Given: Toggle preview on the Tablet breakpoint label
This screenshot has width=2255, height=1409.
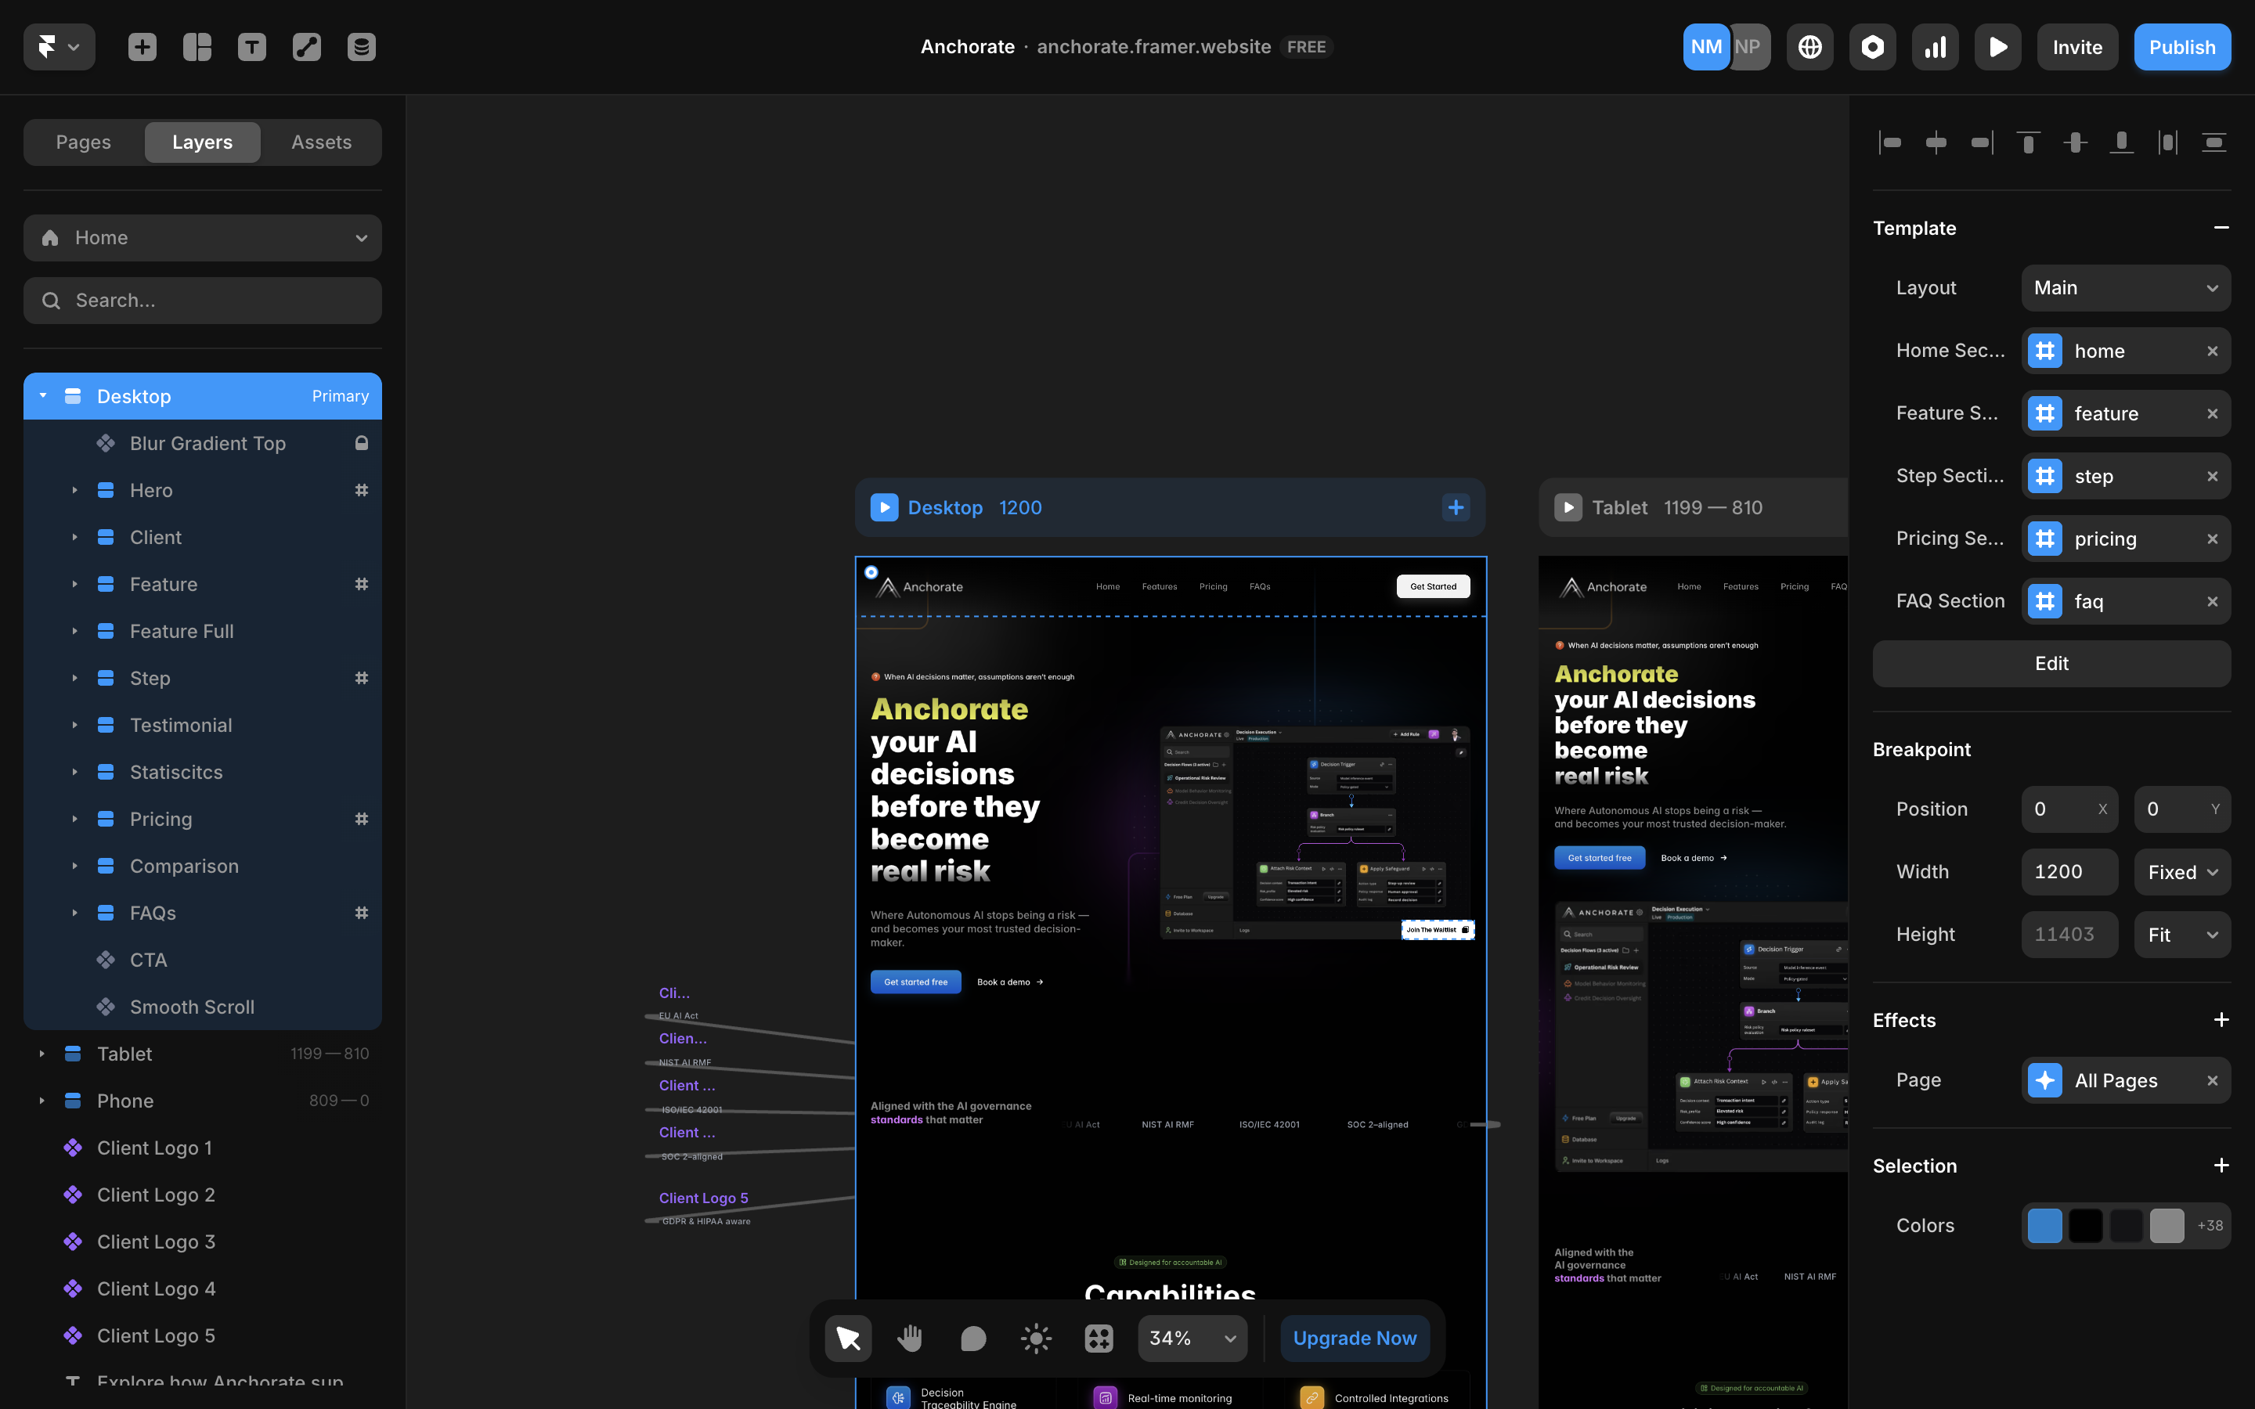Looking at the screenshot, I should tap(1568, 507).
